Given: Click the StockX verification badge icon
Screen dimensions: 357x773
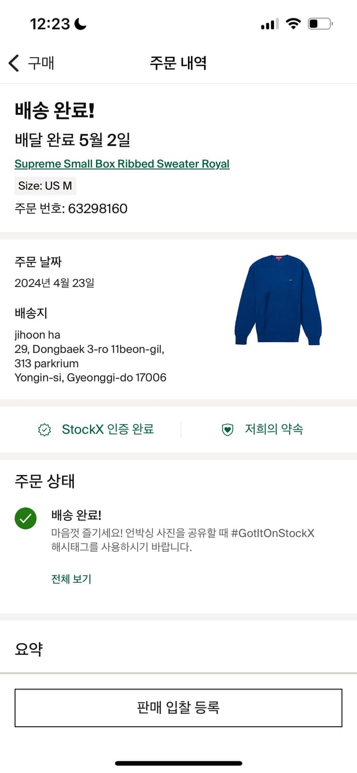Looking at the screenshot, I should click(45, 429).
